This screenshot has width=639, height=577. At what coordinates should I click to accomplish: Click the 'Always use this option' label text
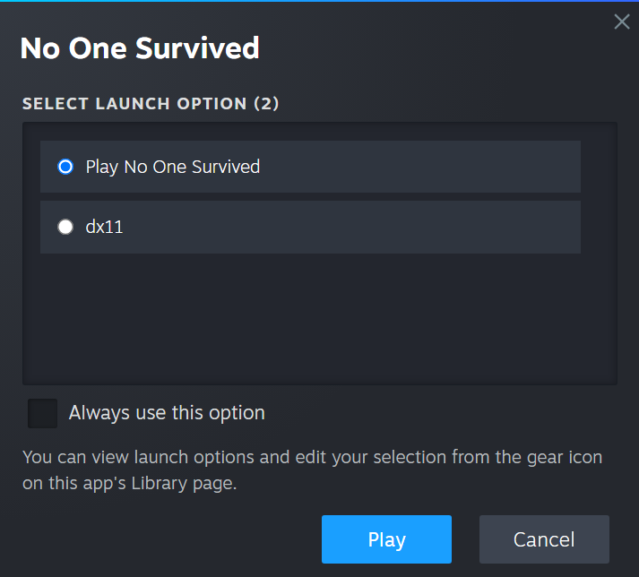pos(167,413)
